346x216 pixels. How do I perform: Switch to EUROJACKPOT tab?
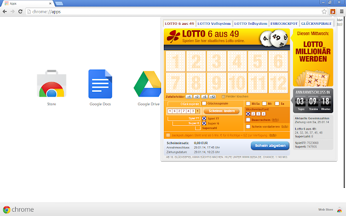[284, 24]
